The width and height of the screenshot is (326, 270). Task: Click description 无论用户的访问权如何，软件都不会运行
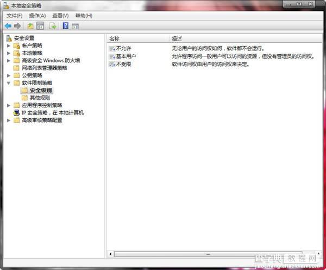tap(218, 49)
